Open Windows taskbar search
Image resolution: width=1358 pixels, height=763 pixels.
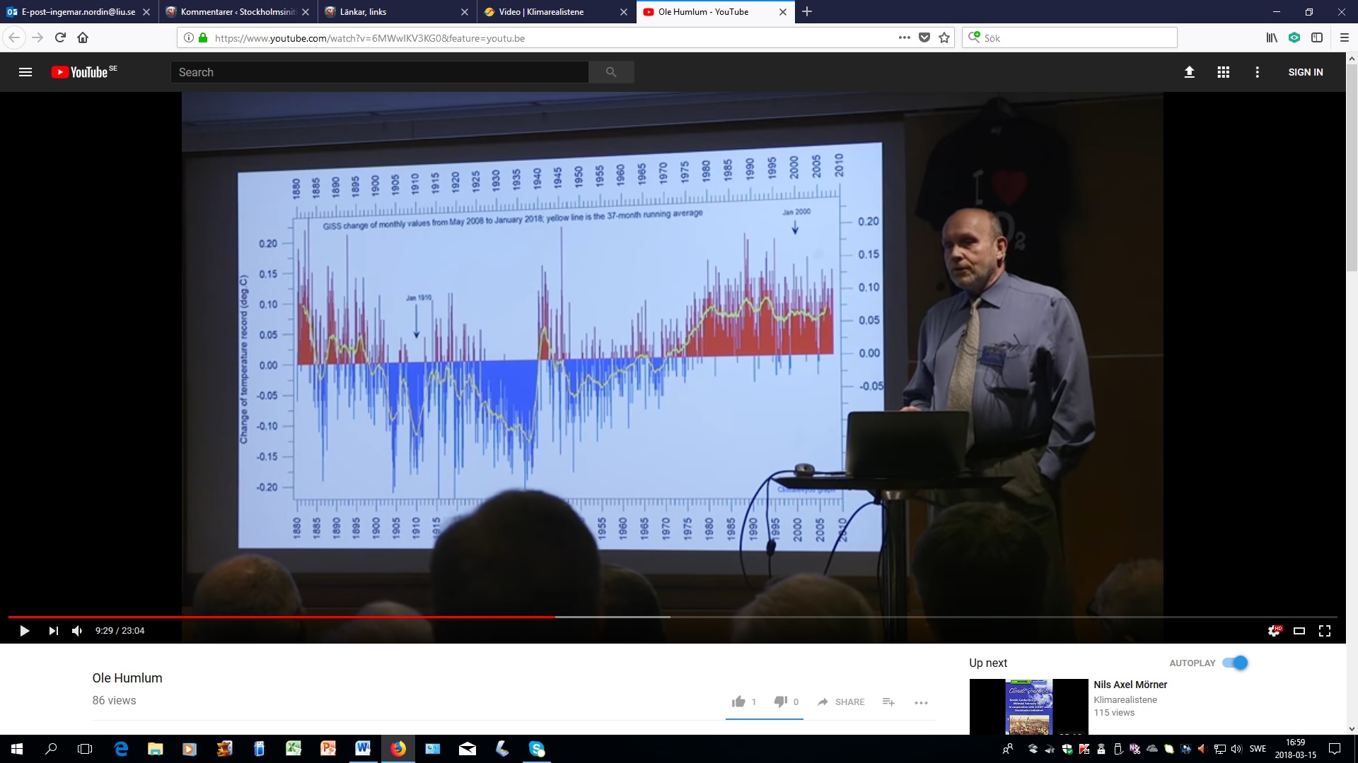(51, 749)
